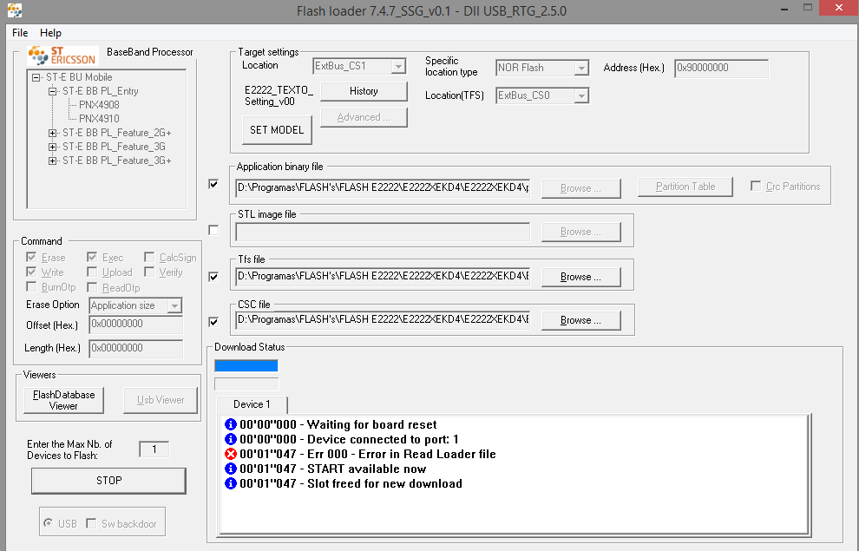The height and width of the screenshot is (551, 859).
Task: Click the History button
Action: [x=364, y=91]
